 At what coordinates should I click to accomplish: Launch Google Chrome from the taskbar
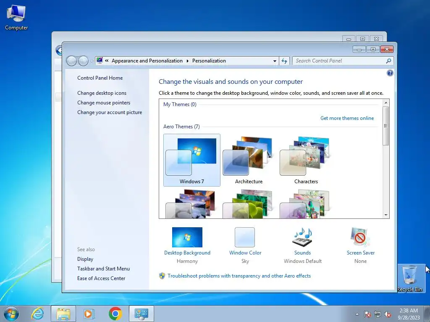tap(115, 314)
